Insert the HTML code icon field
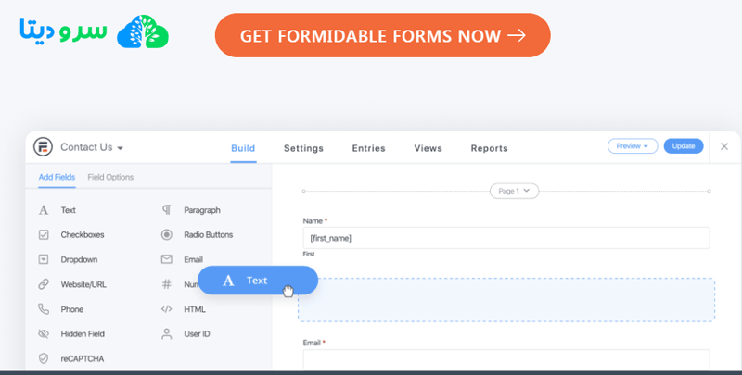Screen dimensions: 742x375 point(167,309)
